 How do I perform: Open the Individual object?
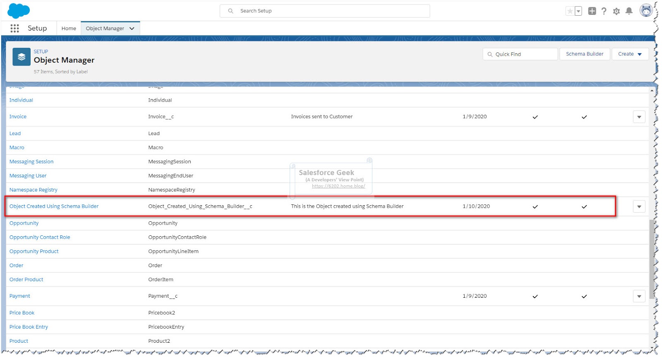(x=21, y=100)
